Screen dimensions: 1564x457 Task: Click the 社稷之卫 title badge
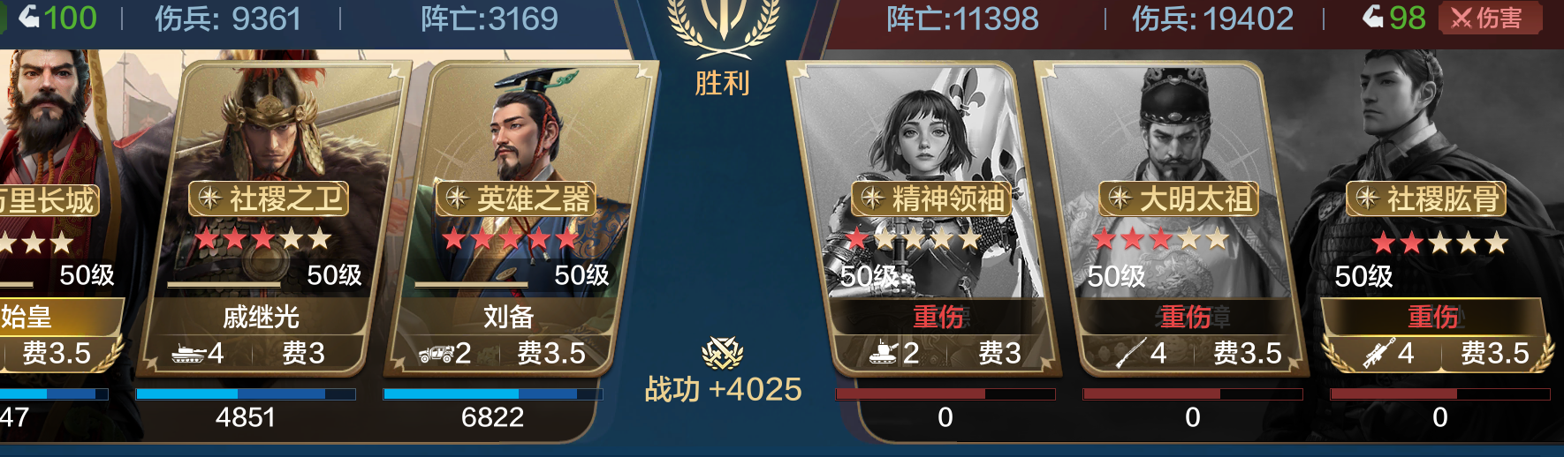tap(269, 199)
